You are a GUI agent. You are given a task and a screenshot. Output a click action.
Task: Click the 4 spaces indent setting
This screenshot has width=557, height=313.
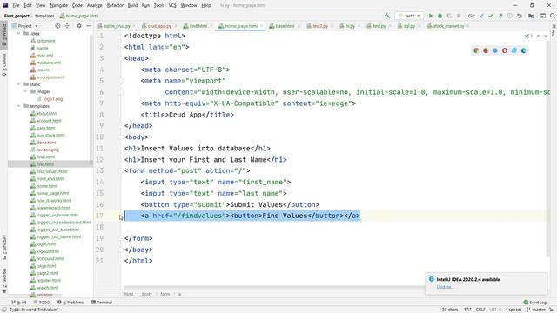point(513,310)
